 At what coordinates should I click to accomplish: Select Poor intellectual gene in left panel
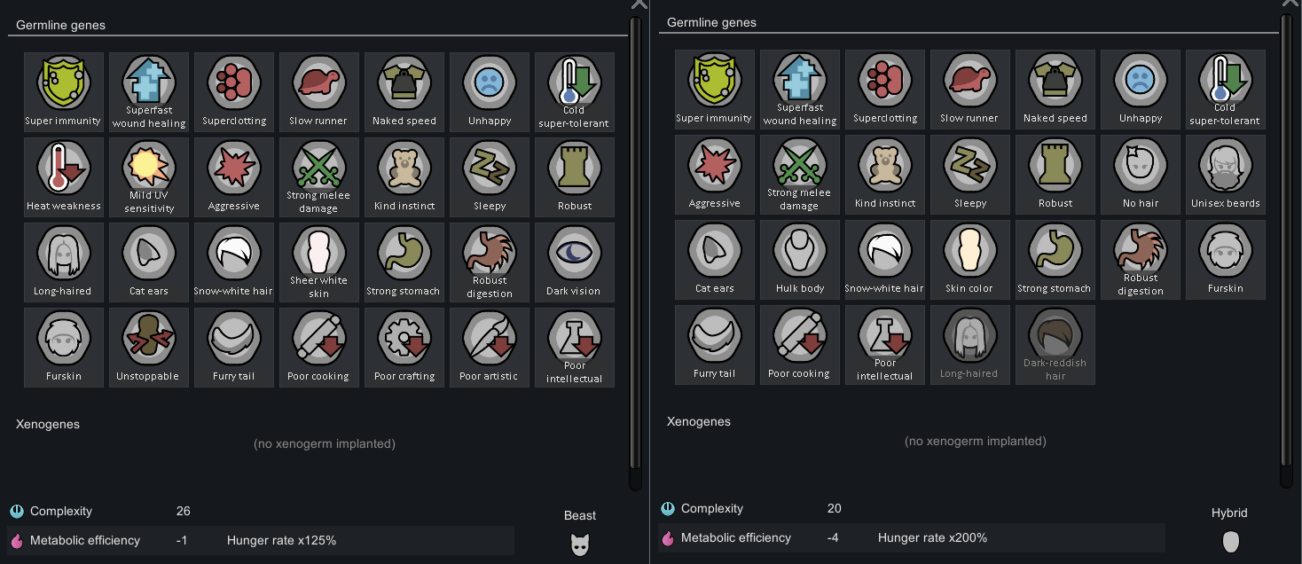point(575,348)
